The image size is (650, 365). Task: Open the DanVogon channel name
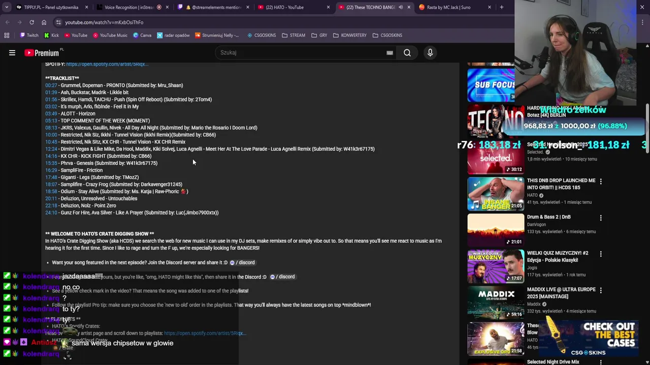coord(536,225)
